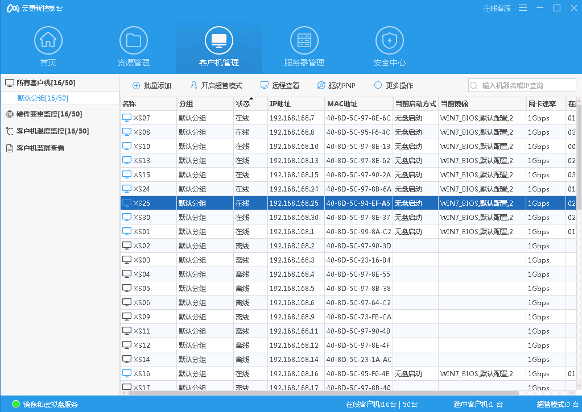
Task: Toggle 开启超管模式 button
Action: point(216,86)
